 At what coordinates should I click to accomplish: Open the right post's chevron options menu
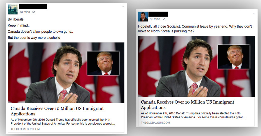(254, 13)
